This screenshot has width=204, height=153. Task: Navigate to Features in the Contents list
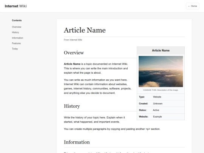pyautogui.click(x=16, y=43)
